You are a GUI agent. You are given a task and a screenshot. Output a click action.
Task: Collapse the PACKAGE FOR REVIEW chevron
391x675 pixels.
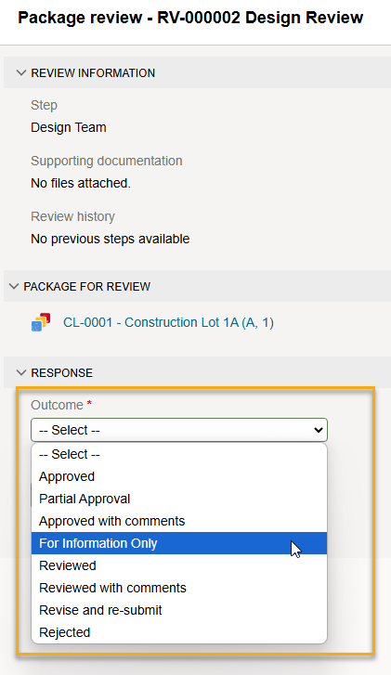coord(14,286)
